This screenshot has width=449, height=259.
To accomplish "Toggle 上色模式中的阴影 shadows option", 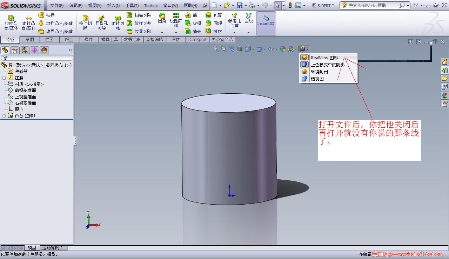I will point(327,65).
